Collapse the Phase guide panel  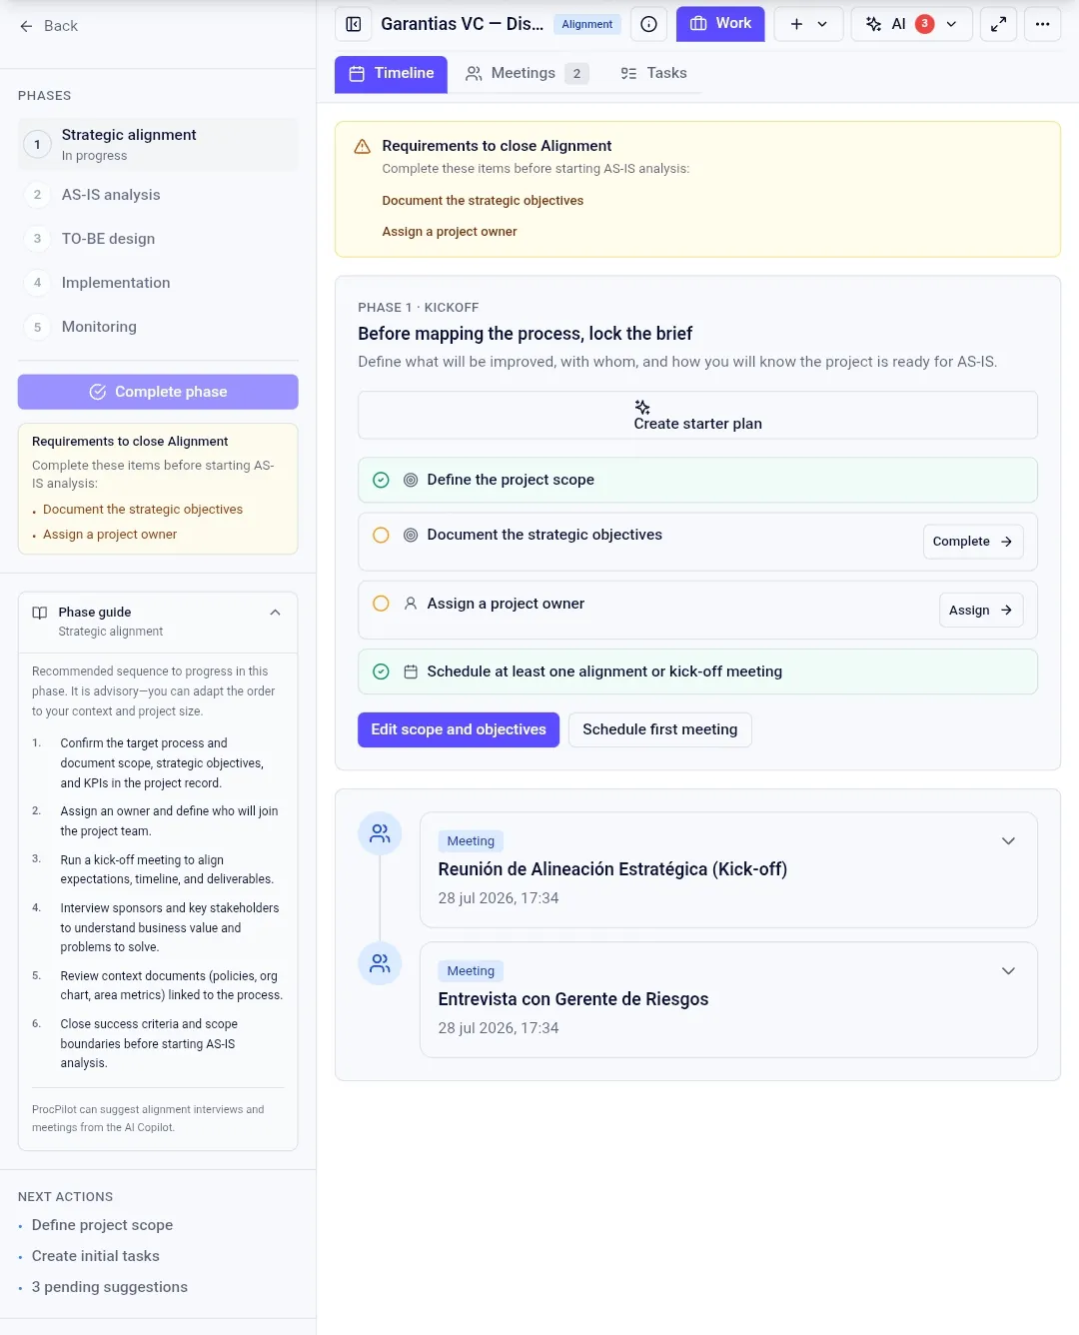click(276, 613)
